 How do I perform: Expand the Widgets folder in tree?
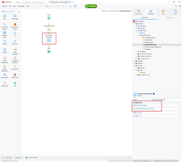[x=137, y=51]
